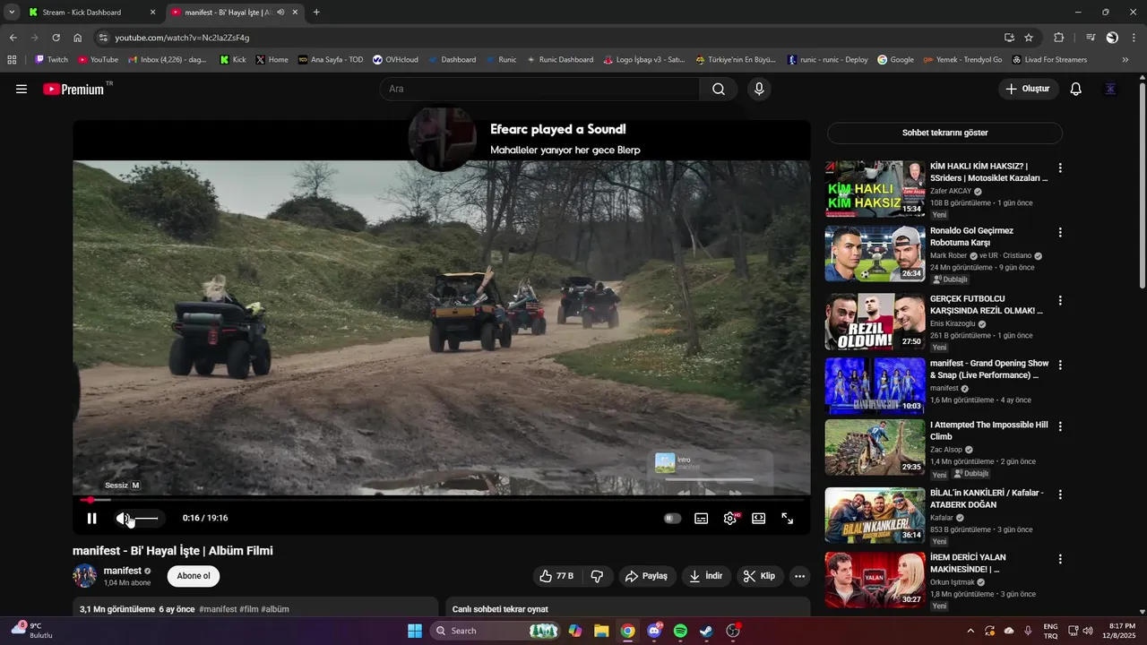This screenshot has height=645, width=1147.
Task: Open the Chrome apps grid icon
Action: click(12, 60)
